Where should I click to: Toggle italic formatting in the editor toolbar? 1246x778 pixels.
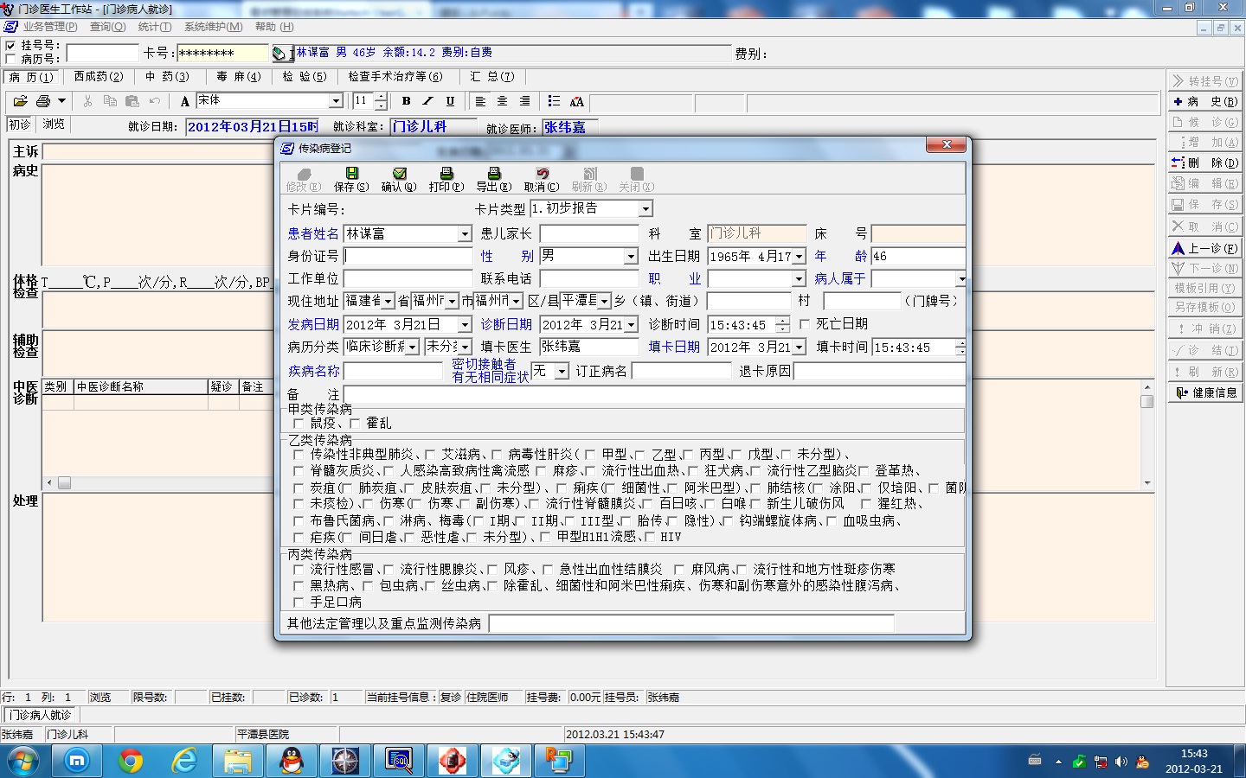click(x=428, y=101)
